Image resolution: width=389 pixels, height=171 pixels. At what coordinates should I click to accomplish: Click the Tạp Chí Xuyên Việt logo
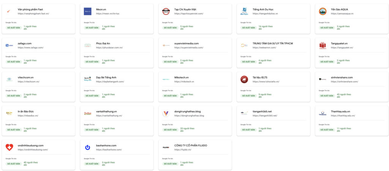pos(166,11)
